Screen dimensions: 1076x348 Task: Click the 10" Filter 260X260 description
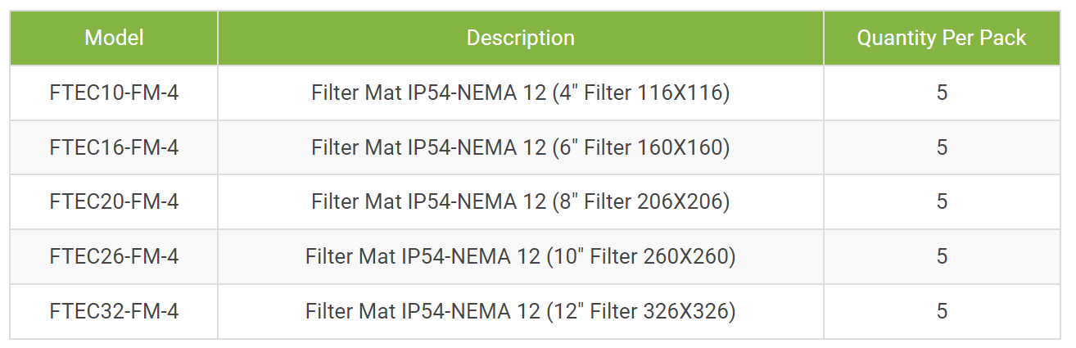521,256
